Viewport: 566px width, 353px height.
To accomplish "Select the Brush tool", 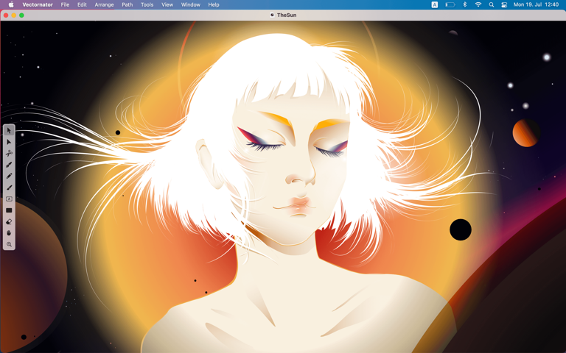I will click(x=9, y=188).
